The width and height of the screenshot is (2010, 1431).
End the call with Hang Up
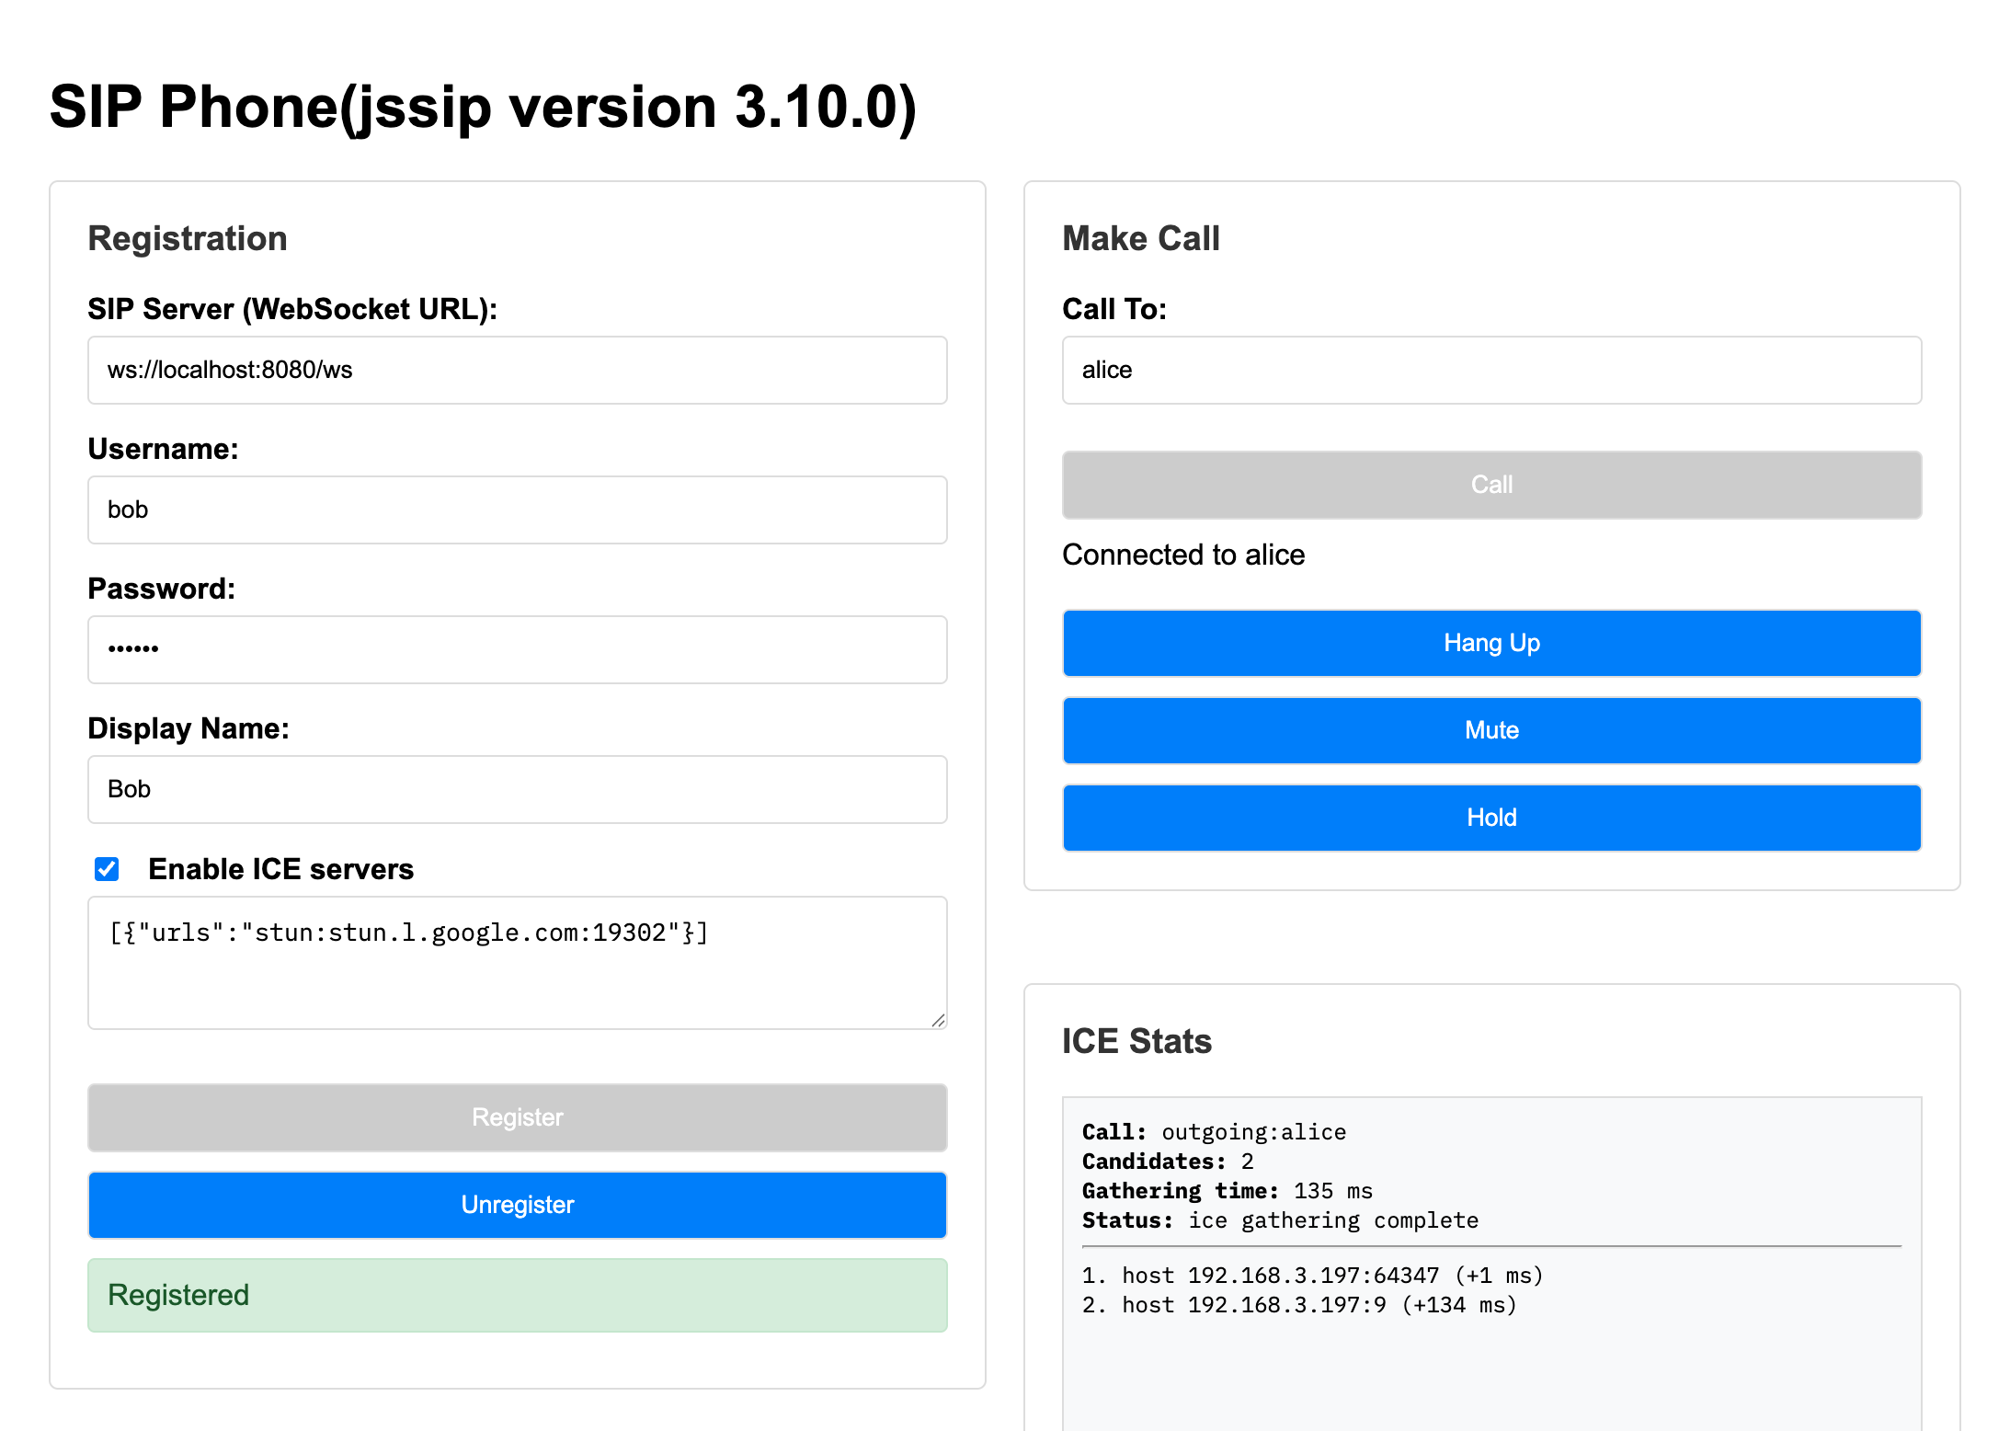(1491, 643)
